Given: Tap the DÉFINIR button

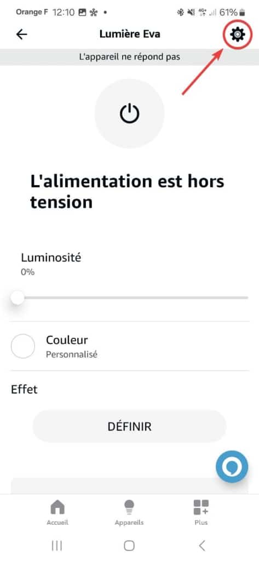Looking at the screenshot, I should pos(129,426).
